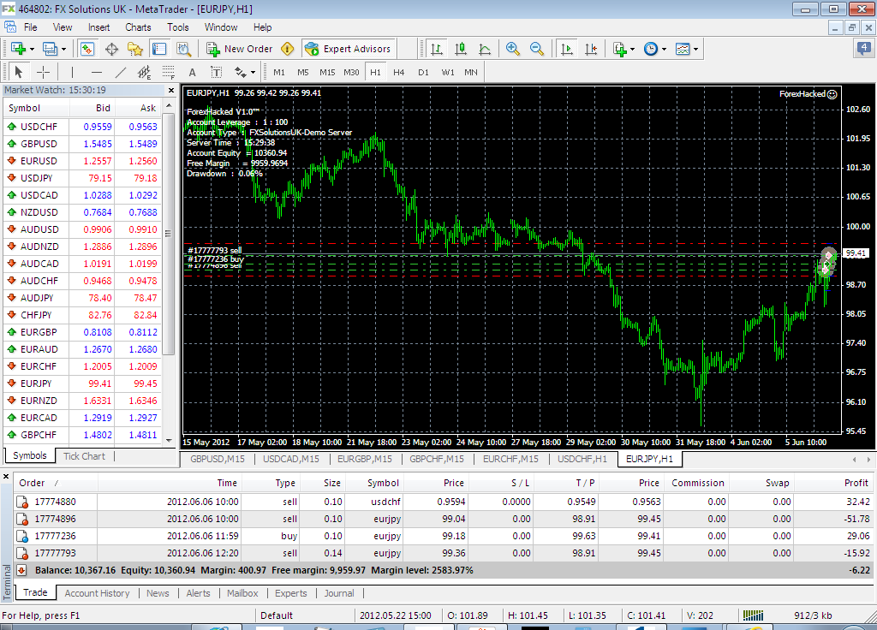Viewport: 877px width, 630px height.
Task: Toggle the Navigator favorites folder icon
Action: click(135, 49)
